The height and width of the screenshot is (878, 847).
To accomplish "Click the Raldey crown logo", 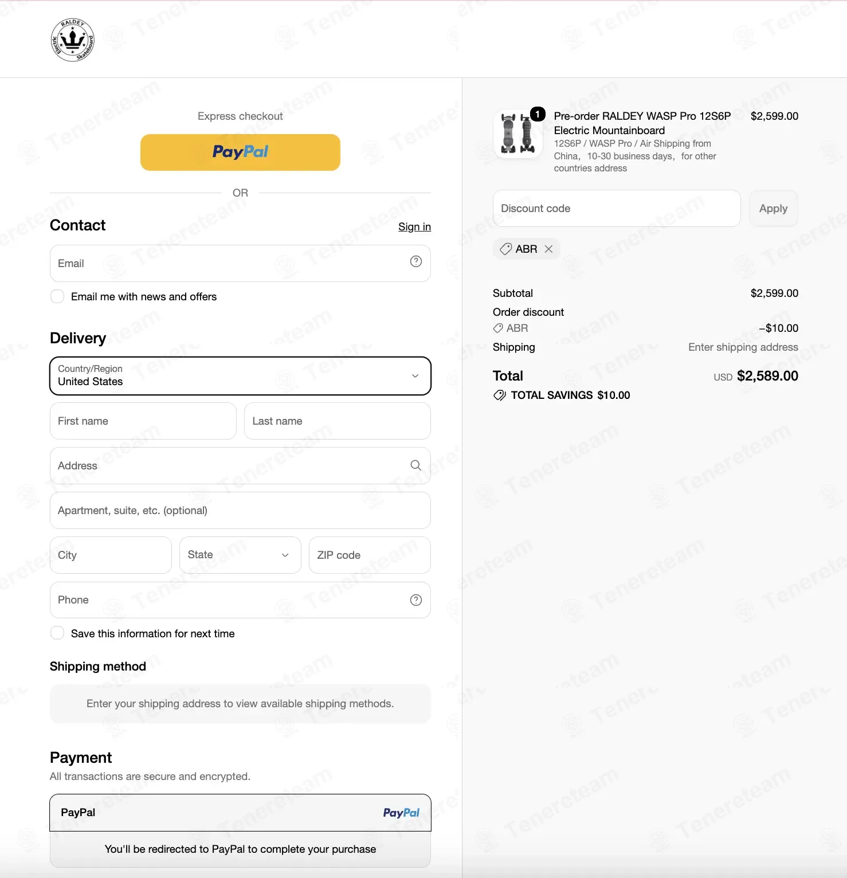I will [x=72, y=40].
